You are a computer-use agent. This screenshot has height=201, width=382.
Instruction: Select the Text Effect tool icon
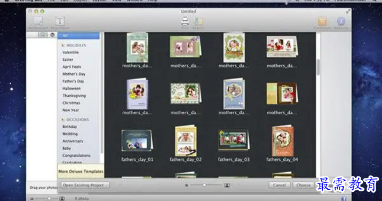[x=60, y=21]
